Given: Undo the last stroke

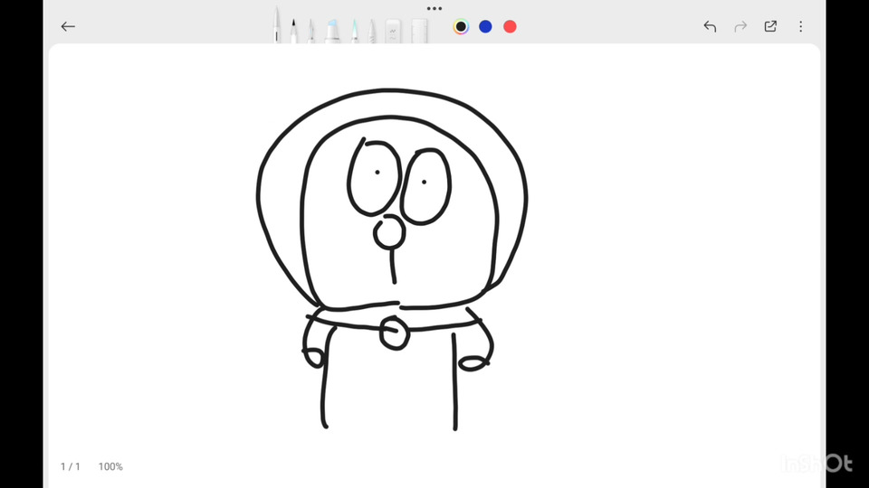Looking at the screenshot, I should click(710, 26).
